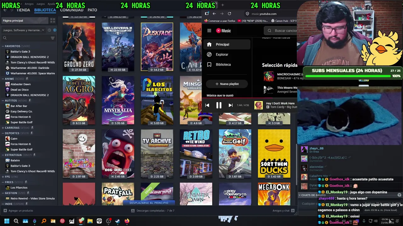Image resolution: width=403 pixels, height=226 pixels.
Task: Open the Brave browser taskbar icon
Action: pyautogui.click(x=81, y=221)
